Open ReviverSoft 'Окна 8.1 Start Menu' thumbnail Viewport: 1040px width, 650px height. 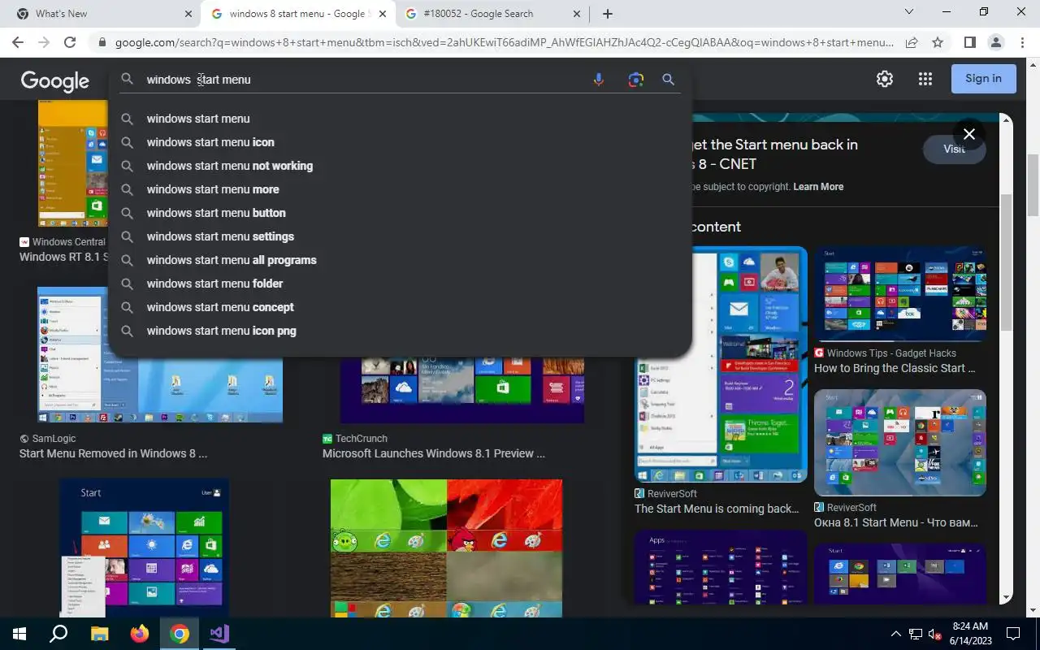[x=900, y=443]
